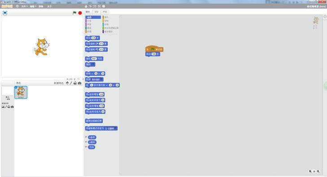Click the degrees value in the turn clockwise block

(x=101, y=44)
